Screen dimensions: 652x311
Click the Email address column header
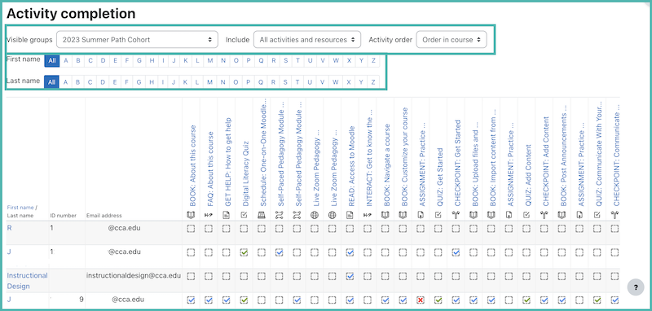(x=104, y=216)
